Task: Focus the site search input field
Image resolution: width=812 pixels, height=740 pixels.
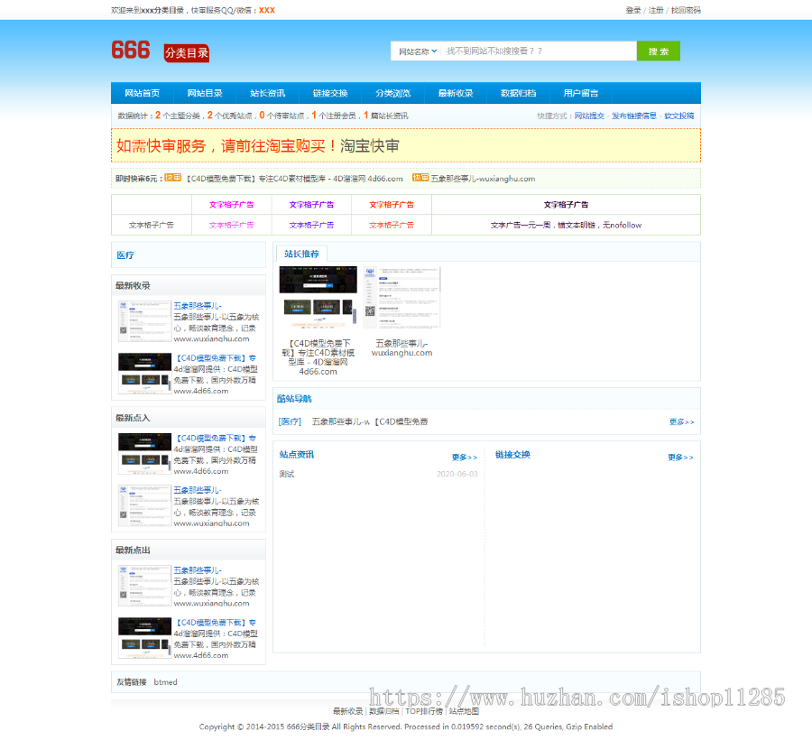Action: 539,51
